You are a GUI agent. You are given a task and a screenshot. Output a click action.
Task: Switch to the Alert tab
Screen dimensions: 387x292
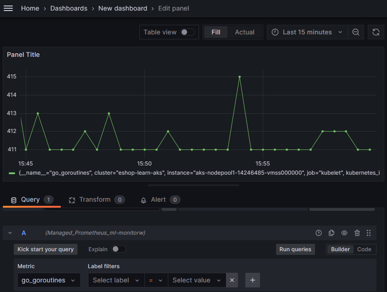(x=159, y=199)
